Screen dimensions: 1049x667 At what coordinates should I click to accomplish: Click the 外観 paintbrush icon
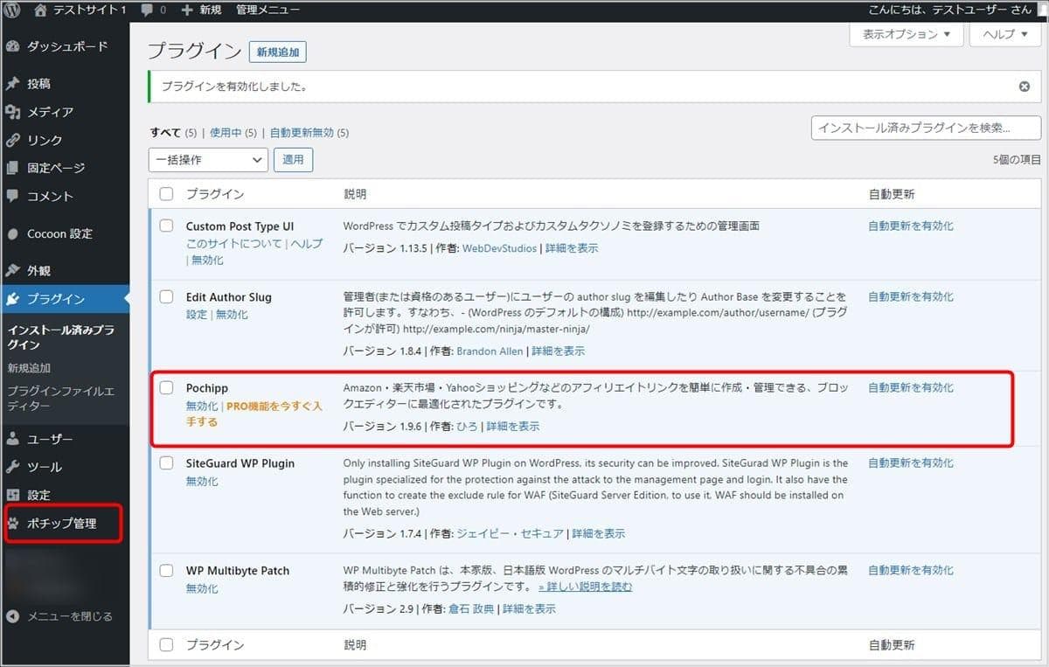[13, 271]
